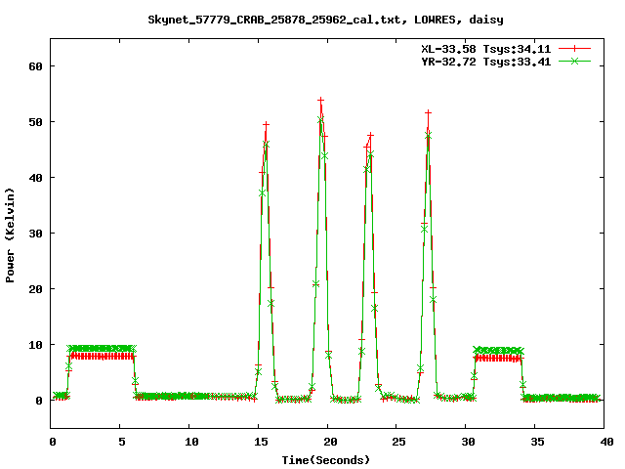
Task: Click the red peak marker of the fourth spike
Action: coord(428,113)
